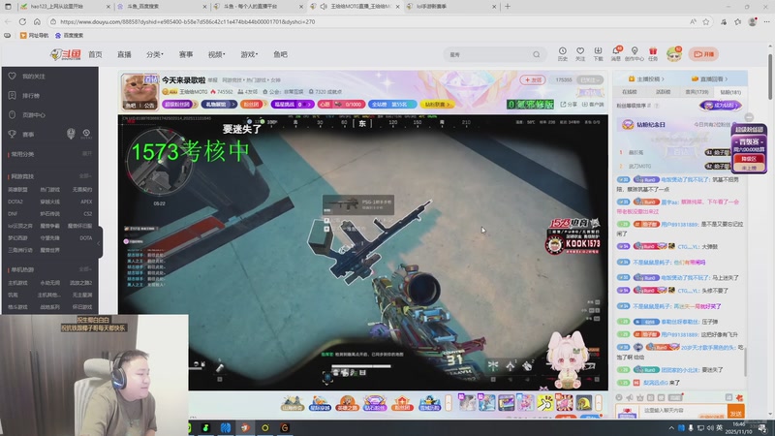775x436 pixels.
Task: Open 直播回看 link
Action: coord(710,78)
